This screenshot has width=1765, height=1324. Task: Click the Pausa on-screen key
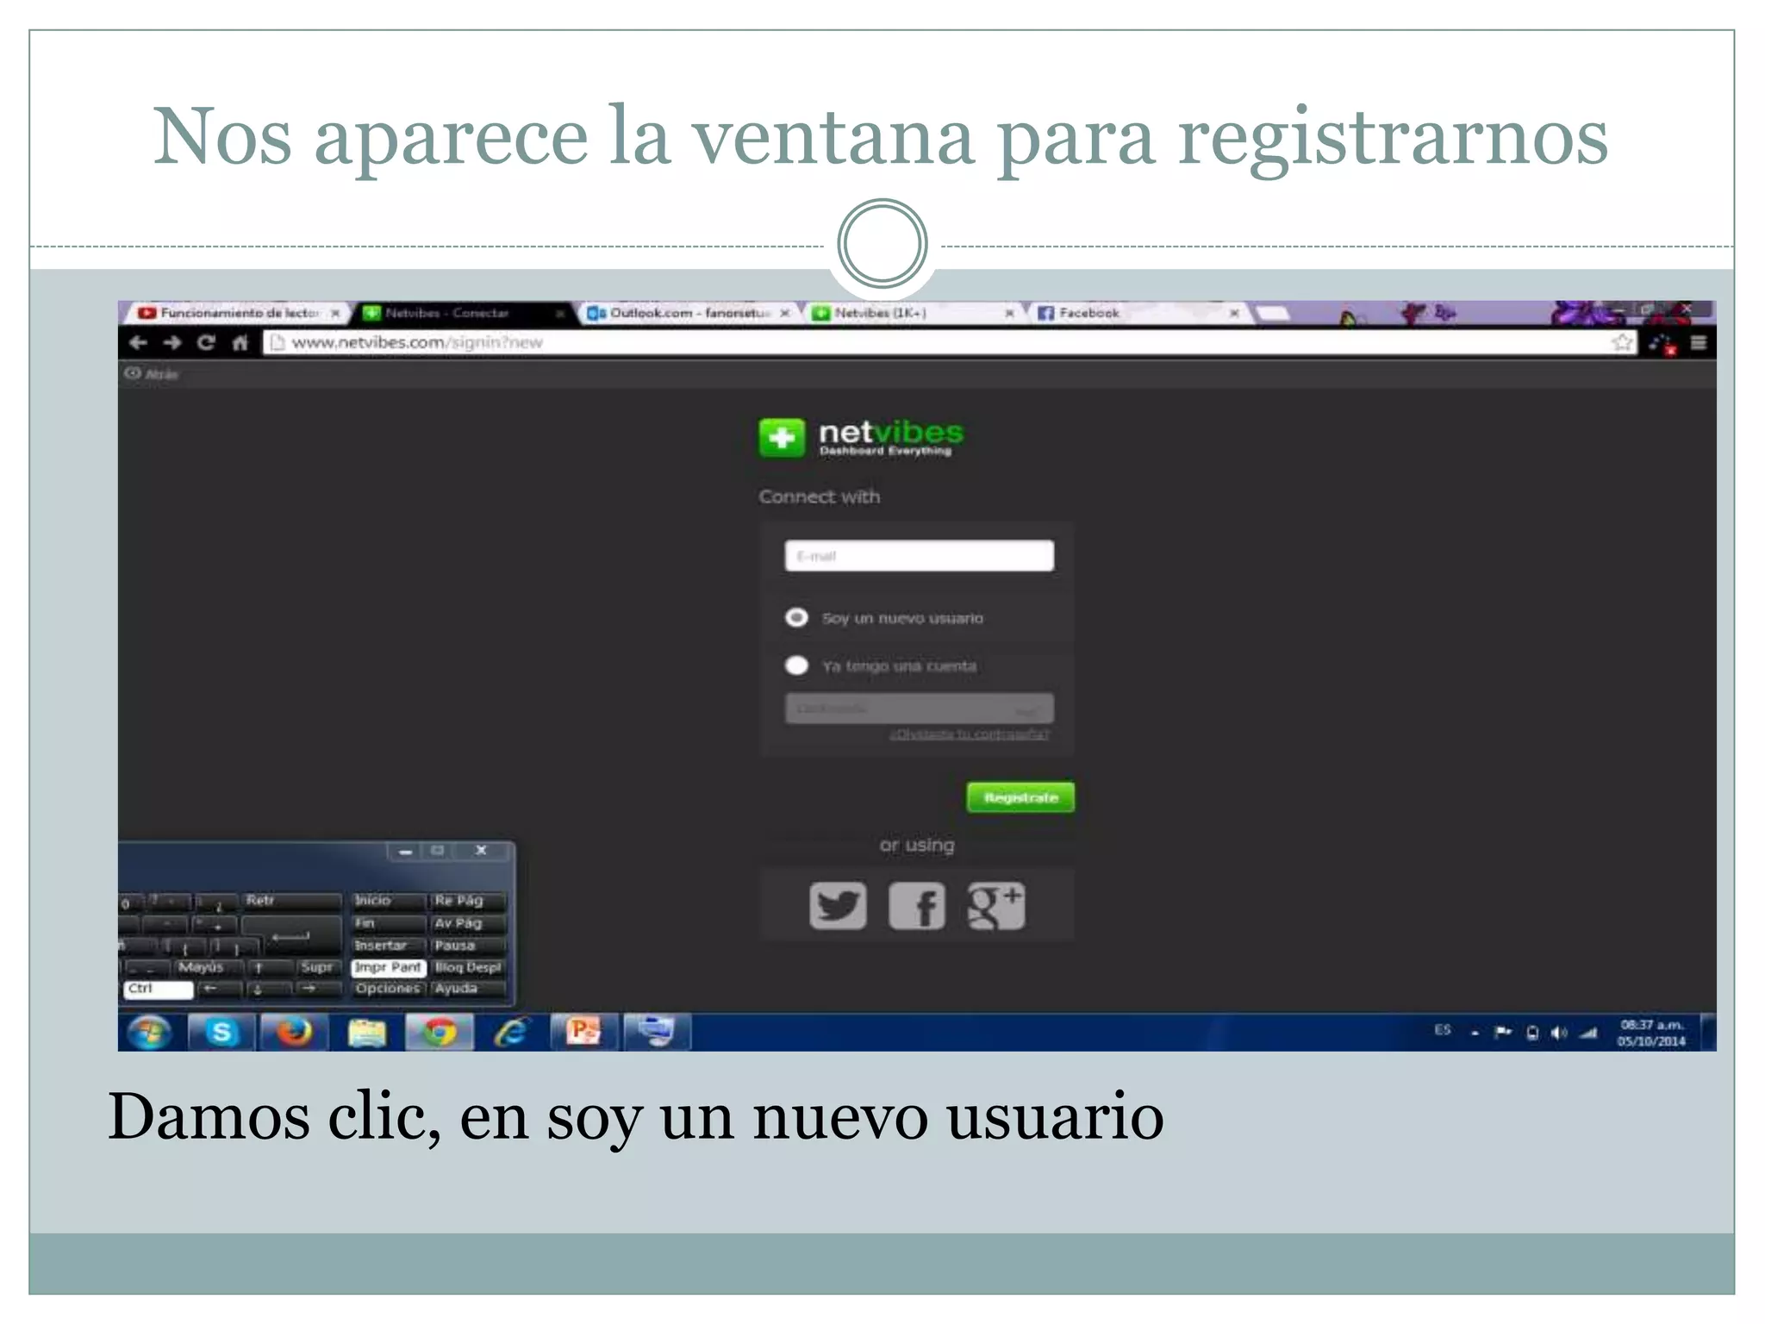tap(468, 946)
